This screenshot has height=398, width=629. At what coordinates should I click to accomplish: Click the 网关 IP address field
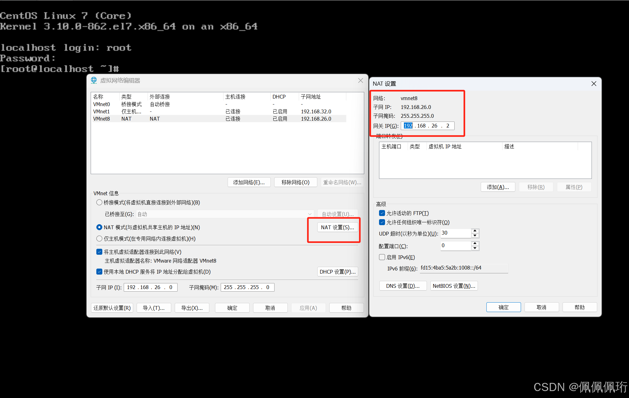coord(427,126)
